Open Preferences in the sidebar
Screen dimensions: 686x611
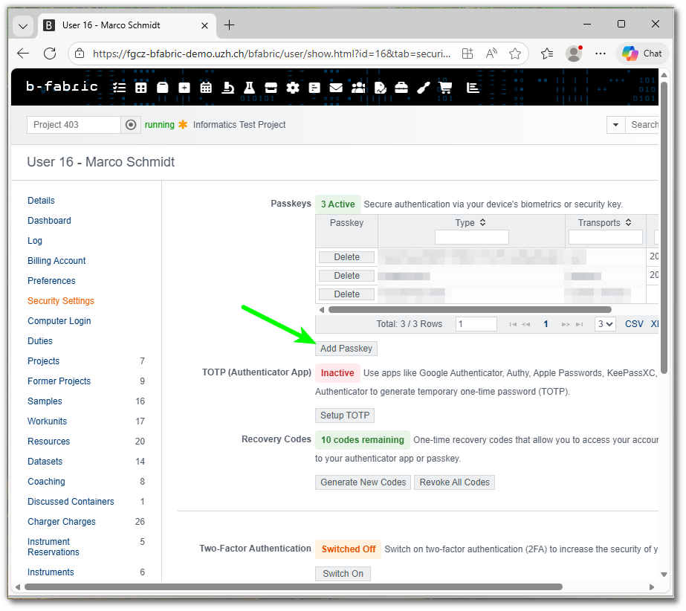click(51, 281)
